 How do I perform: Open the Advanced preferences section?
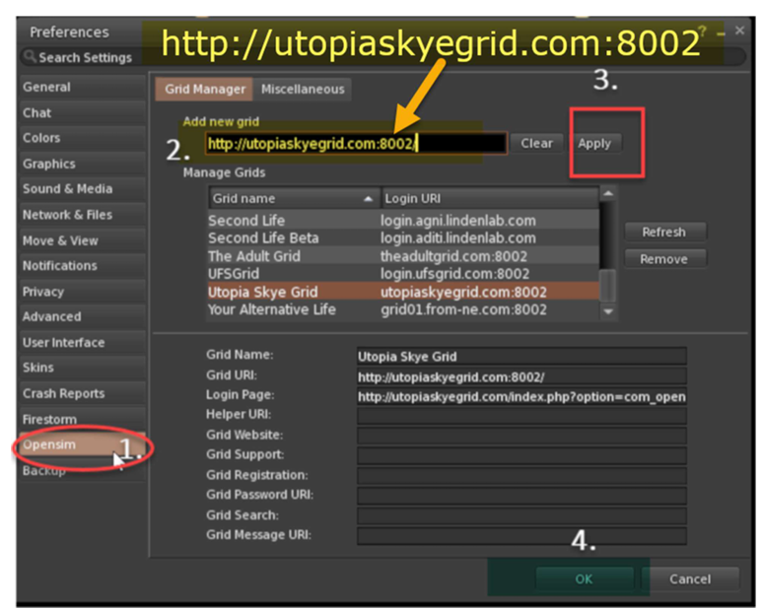click(x=83, y=316)
